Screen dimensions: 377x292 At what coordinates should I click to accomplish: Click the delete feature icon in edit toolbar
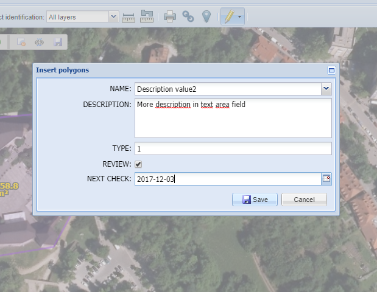click(x=21, y=42)
